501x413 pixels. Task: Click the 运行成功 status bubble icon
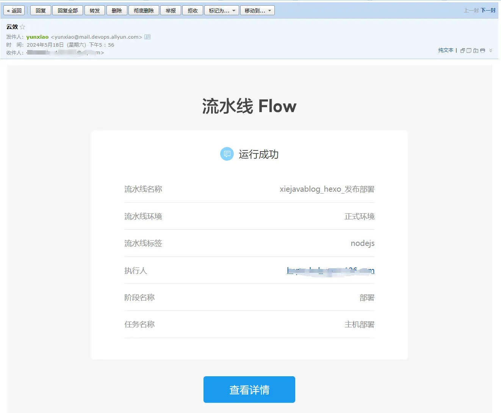[227, 154]
